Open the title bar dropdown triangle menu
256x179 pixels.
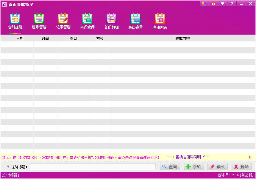click(223, 4)
